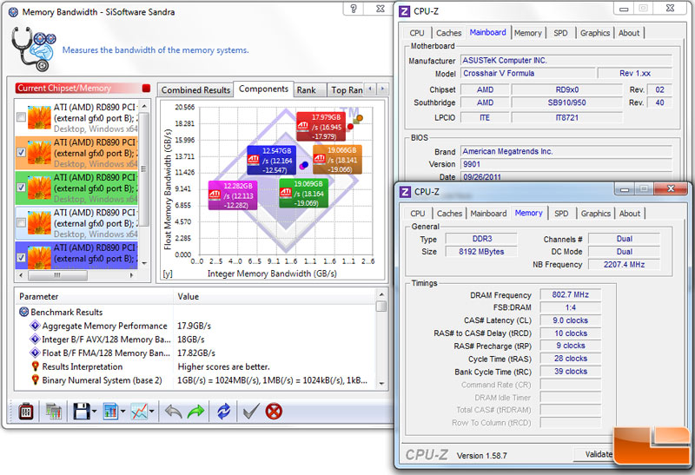
Task: Click the Value column header
Action: pos(275,296)
